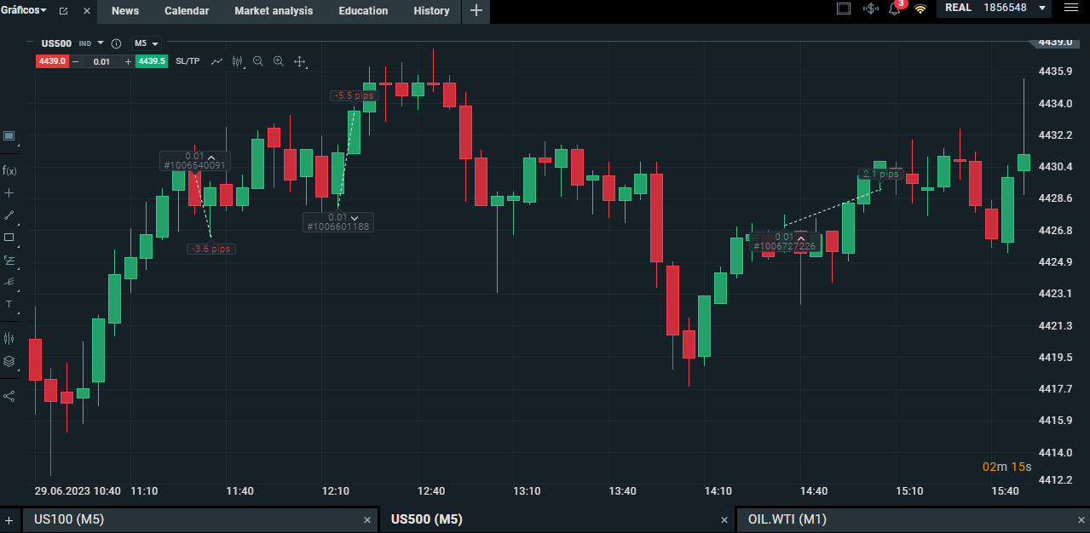Open the notifications bell
The height and width of the screenshot is (533, 1090).
(895, 9)
